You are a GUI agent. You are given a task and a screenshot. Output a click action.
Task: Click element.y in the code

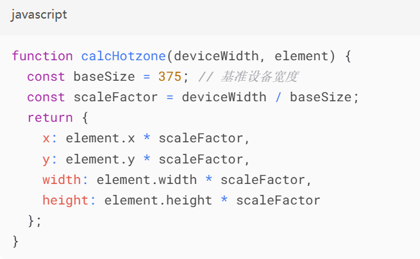(x=101, y=160)
